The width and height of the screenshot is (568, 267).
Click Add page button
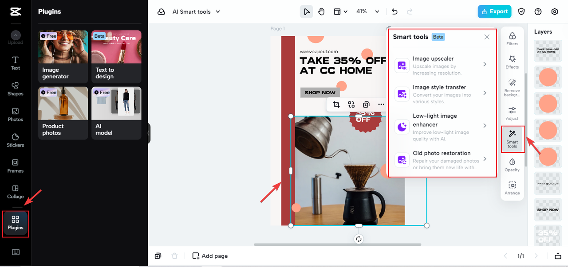coord(210,256)
